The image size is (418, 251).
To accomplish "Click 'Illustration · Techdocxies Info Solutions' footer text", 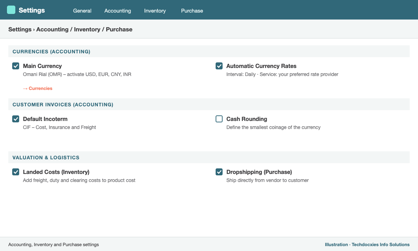I will (x=367, y=245).
